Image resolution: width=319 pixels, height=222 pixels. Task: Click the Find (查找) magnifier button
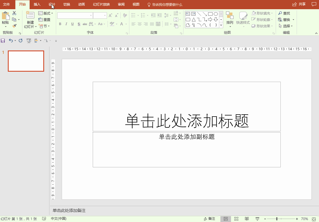[284, 13]
